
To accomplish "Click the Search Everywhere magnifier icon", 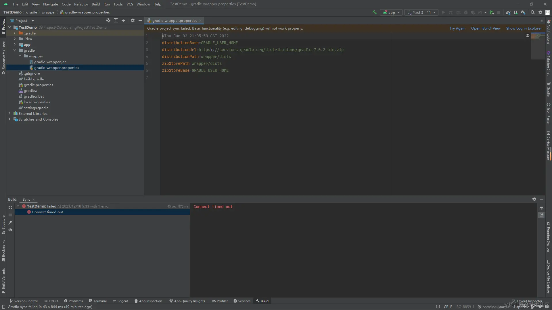I will (533, 12).
